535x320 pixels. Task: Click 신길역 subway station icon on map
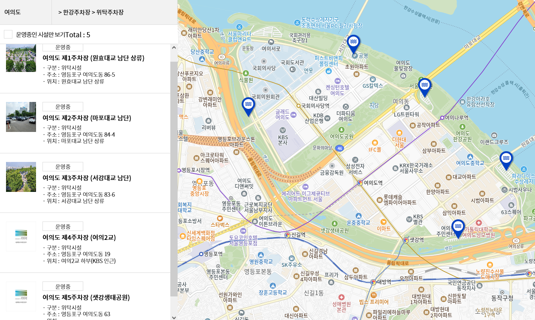287,235
